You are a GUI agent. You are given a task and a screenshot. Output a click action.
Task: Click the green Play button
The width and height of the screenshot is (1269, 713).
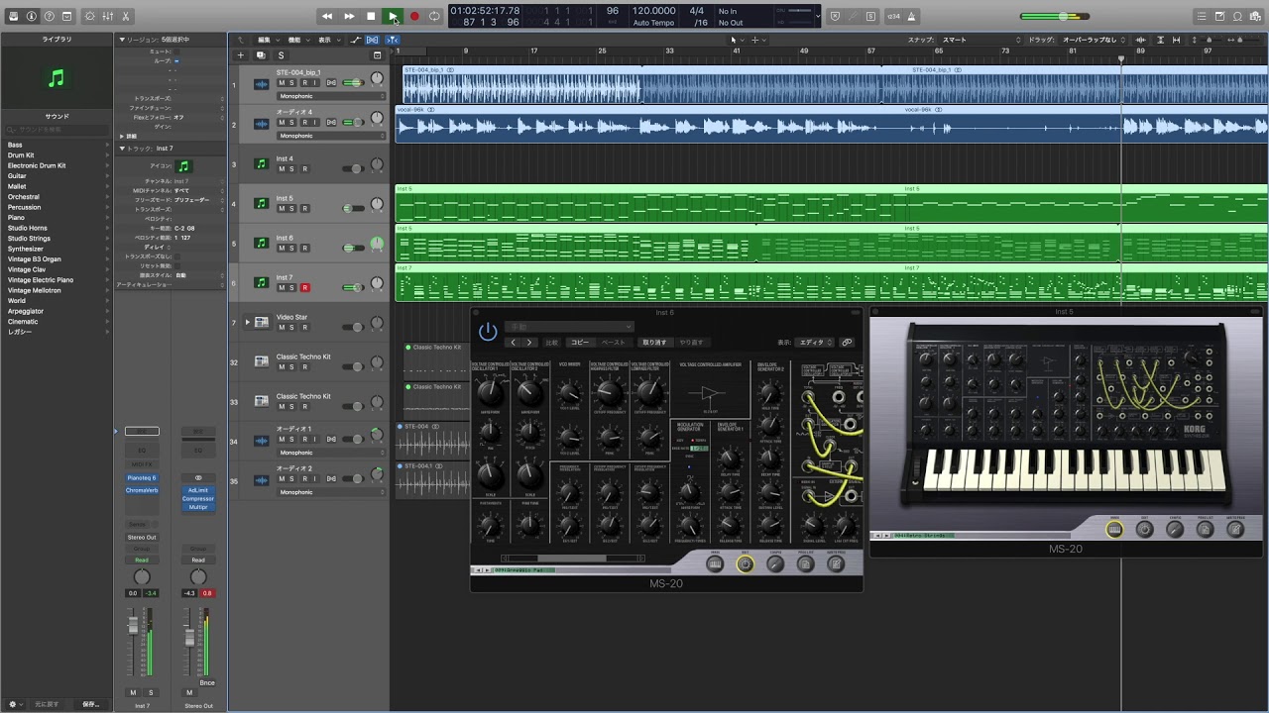pos(393,16)
